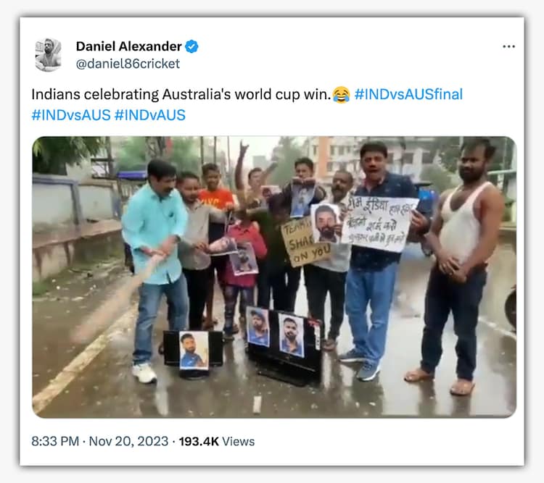This screenshot has width=544, height=483.
Task: Open the #INDvsAUS hashtag
Action: point(71,115)
